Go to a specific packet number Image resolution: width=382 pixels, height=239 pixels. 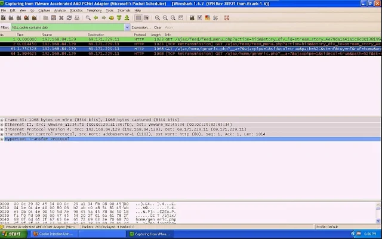(112, 18)
